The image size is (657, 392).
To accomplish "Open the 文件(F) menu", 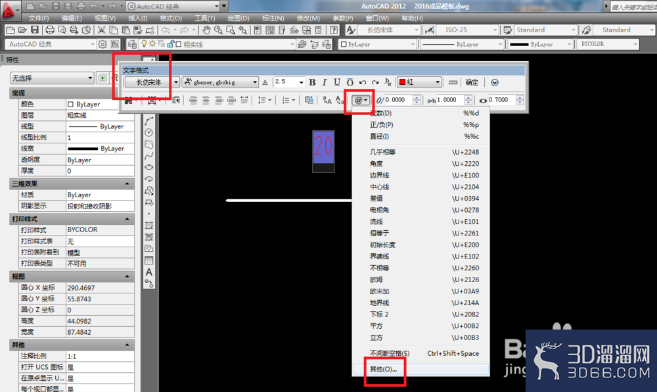I will (39, 18).
